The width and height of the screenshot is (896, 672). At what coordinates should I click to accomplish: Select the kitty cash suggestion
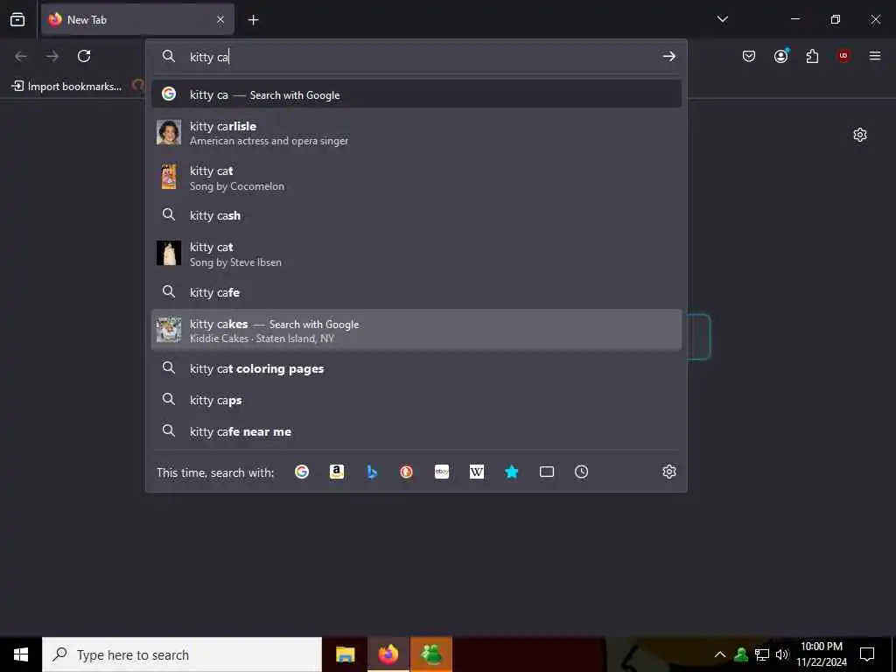[x=416, y=215]
